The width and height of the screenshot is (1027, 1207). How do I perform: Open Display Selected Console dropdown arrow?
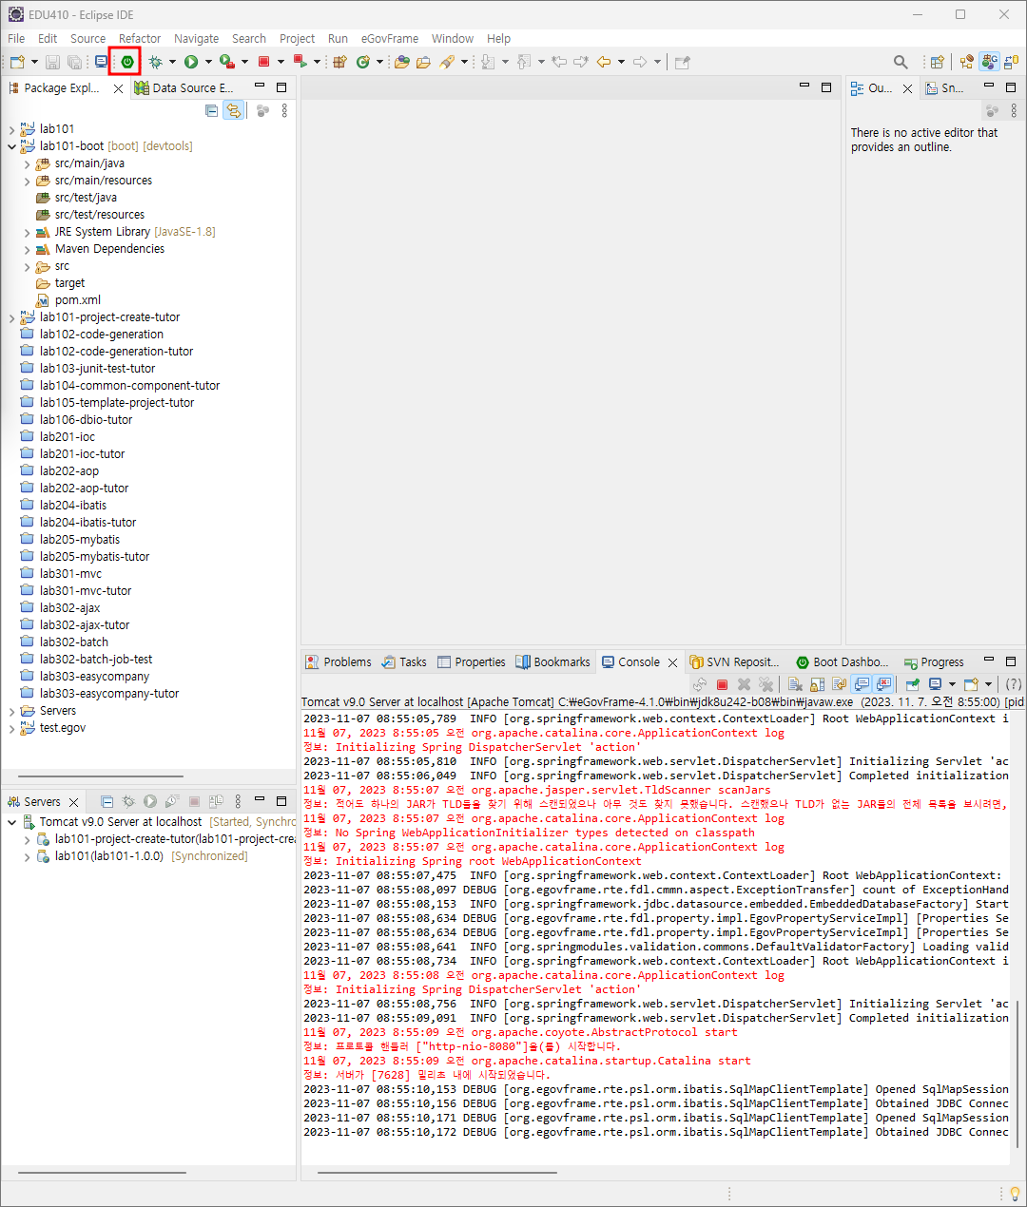coord(952,684)
